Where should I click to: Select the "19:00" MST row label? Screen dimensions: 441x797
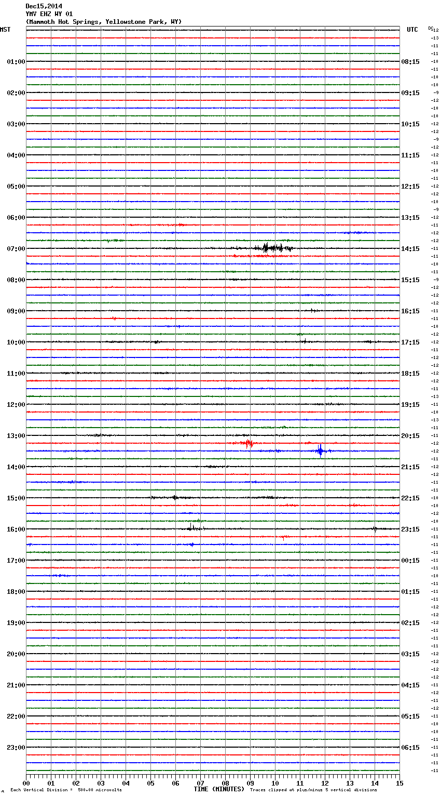click(16, 623)
